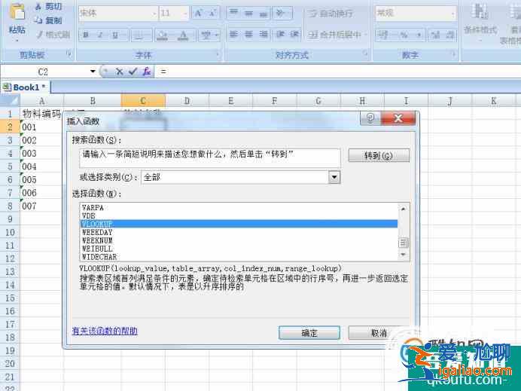Screen dimensions: 521x391
Task: Open the font size dropdown
Action: [184, 14]
